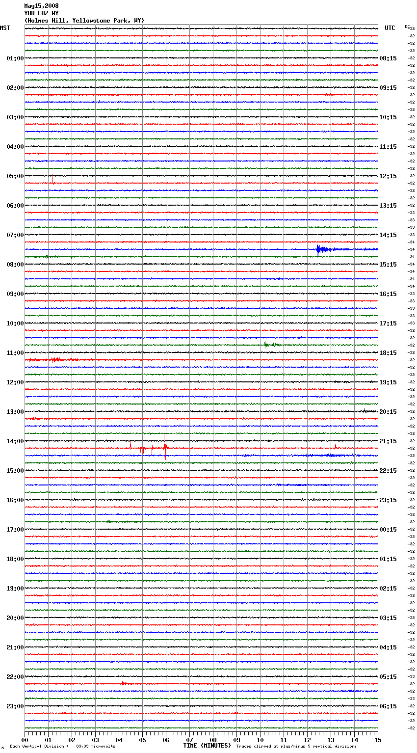Click the 02:15 UTC time label
The image size is (417, 753).
pyautogui.click(x=388, y=589)
